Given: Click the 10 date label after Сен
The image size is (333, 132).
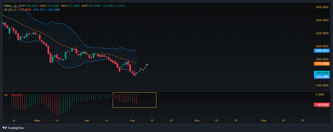Looking at the screenshot, I should pos(152,120).
